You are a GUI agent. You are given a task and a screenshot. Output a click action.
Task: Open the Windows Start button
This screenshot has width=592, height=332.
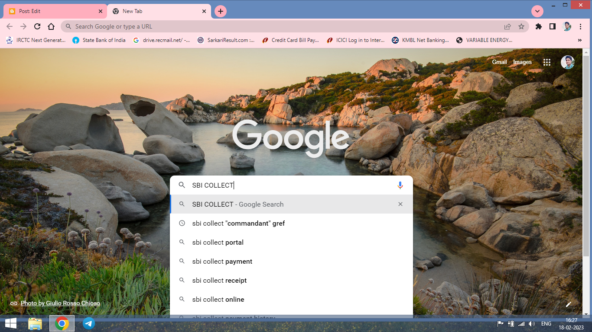pos(11,323)
